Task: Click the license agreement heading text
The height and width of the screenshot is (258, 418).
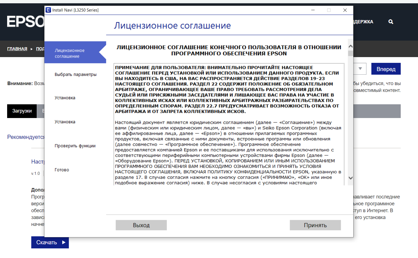Action: 229,50
